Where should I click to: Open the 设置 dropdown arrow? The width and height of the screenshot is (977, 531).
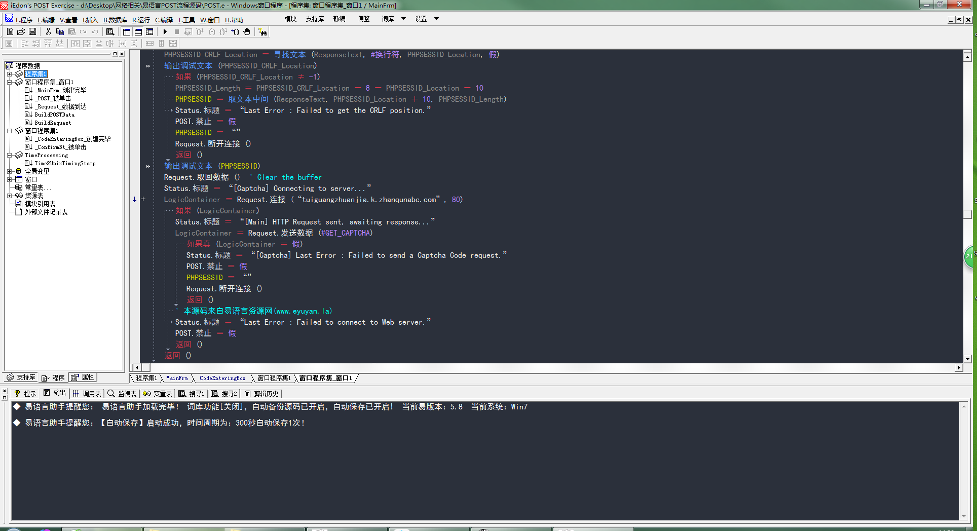pyautogui.click(x=436, y=19)
